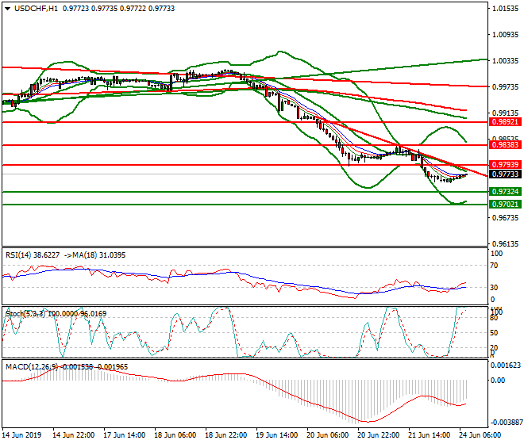Click MACD scale value -0.003887
This screenshot has width=524, height=444.
point(505,423)
